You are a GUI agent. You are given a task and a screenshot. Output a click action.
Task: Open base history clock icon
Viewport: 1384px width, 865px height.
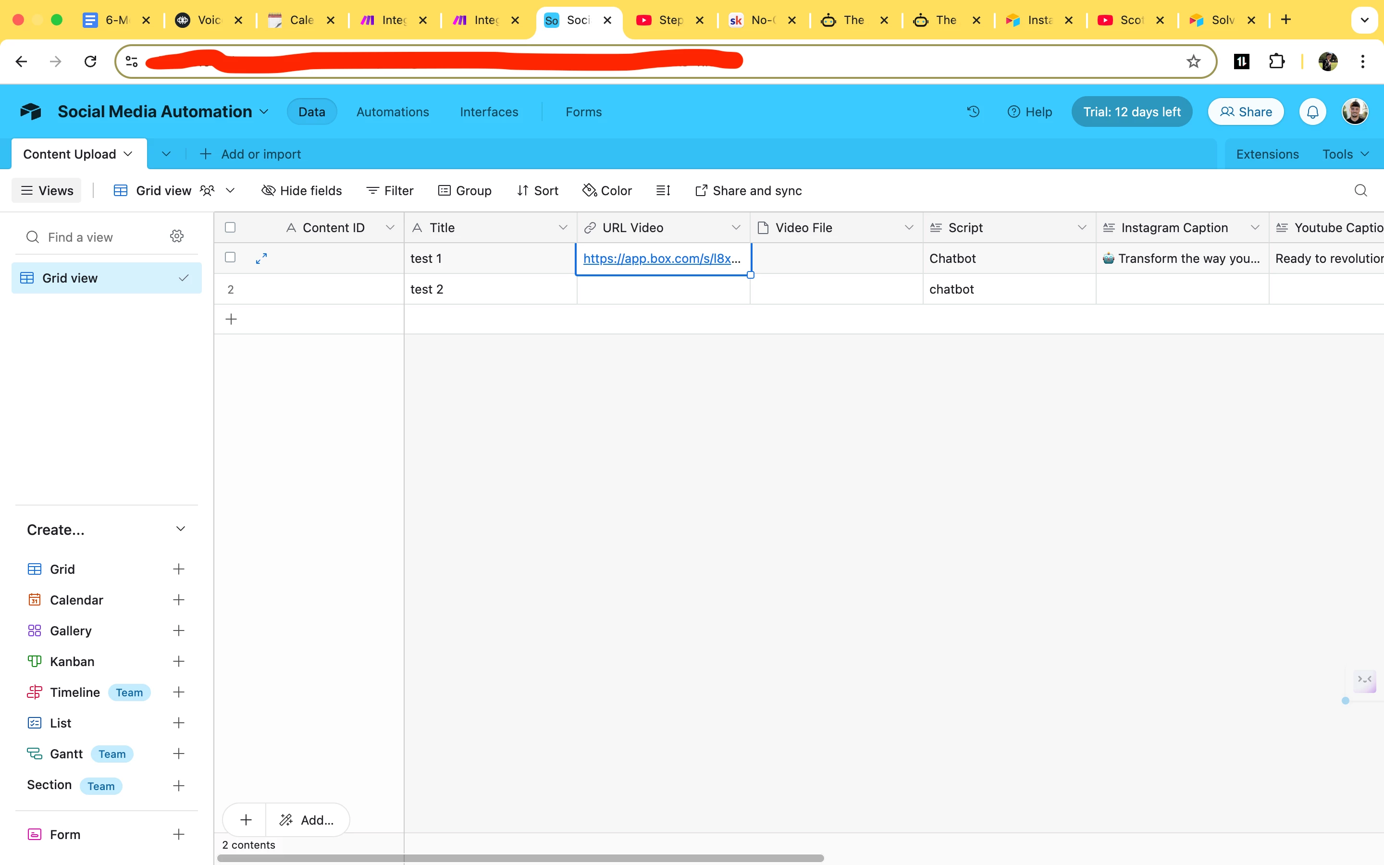tap(973, 111)
